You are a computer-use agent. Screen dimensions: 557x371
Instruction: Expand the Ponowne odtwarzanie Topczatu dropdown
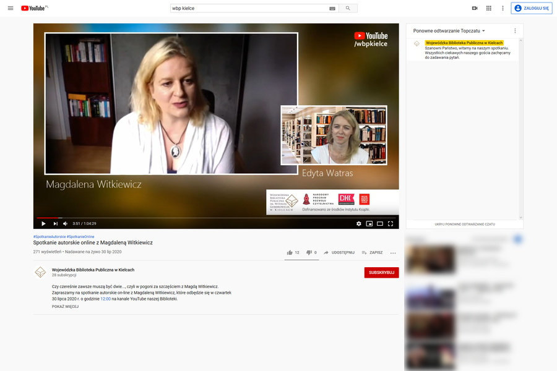pos(449,30)
